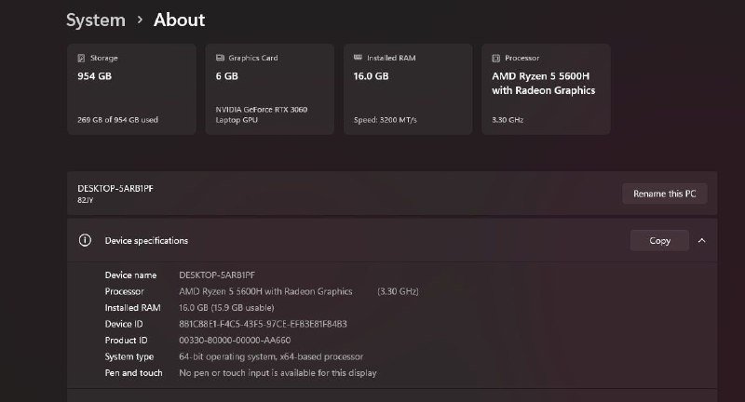745x402 pixels.
Task: Rename this PC
Action: [x=665, y=194]
